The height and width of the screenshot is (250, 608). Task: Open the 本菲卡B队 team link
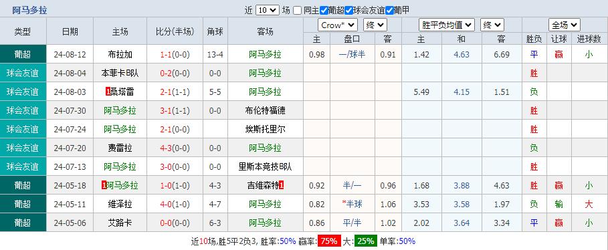pos(120,74)
